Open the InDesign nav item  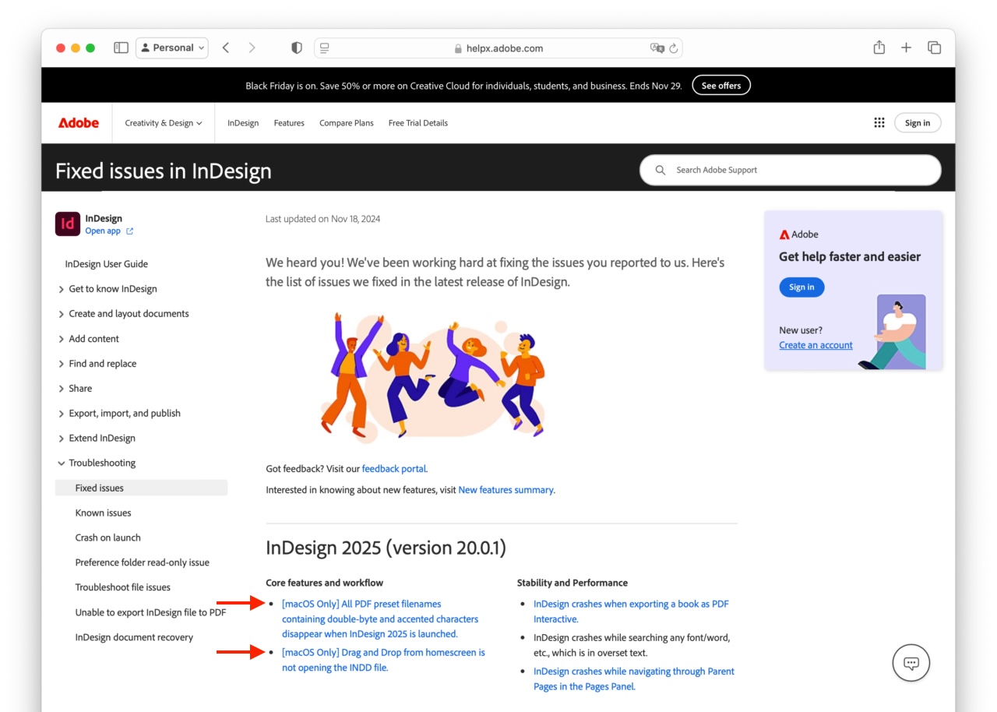[243, 123]
